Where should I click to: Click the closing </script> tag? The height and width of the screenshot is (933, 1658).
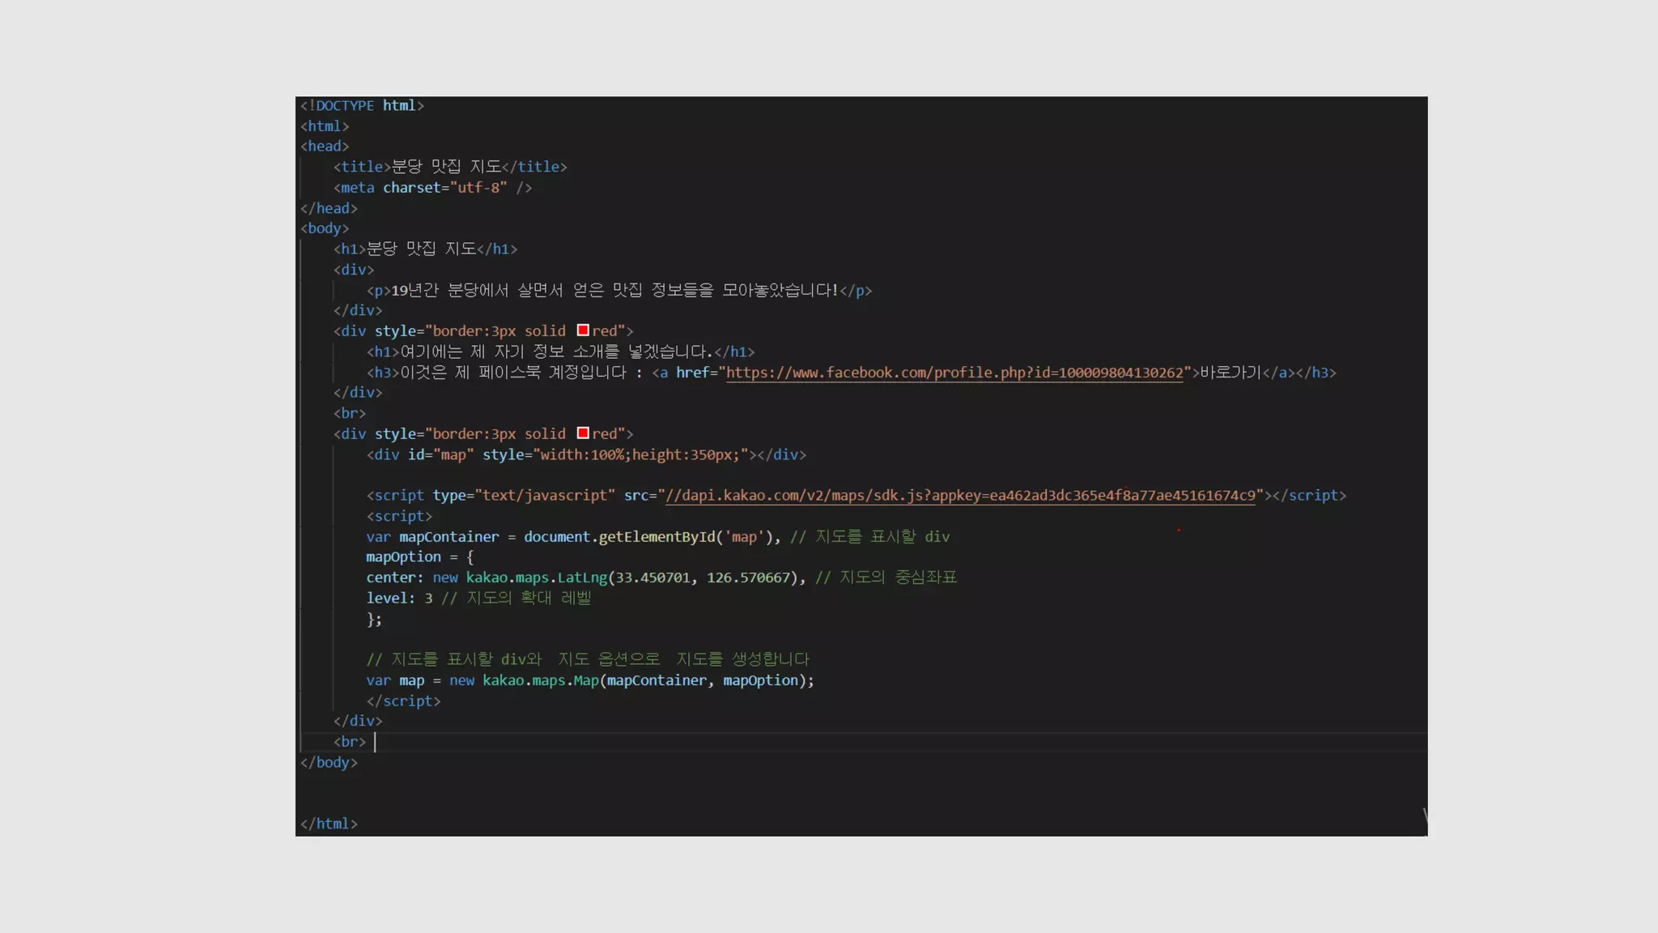point(403,701)
